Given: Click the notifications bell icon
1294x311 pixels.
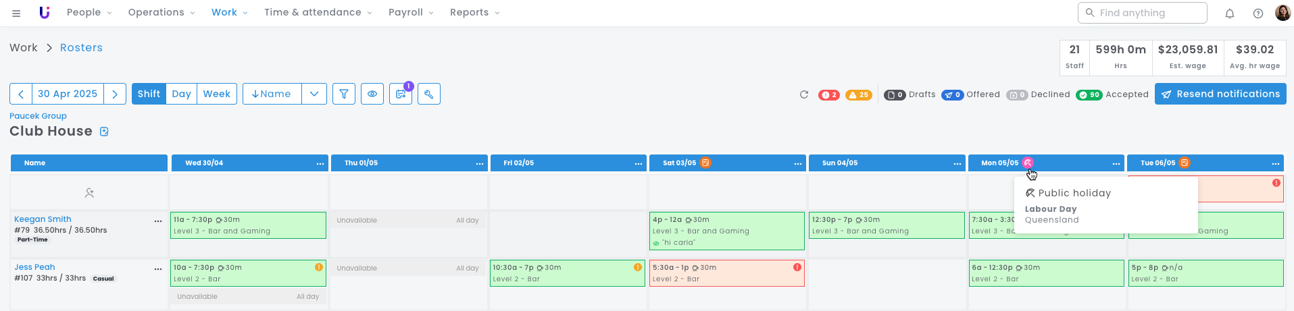Looking at the screenshot, I should coord(1230,13).
